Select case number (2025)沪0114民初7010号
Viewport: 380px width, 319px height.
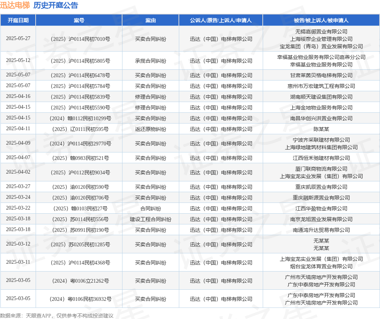tap(80, 39)
